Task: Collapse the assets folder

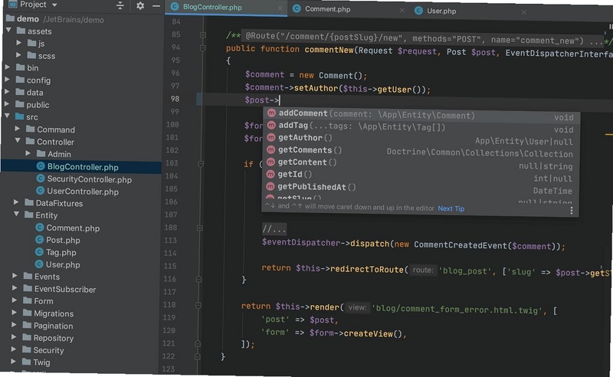Action: [8, 31]
